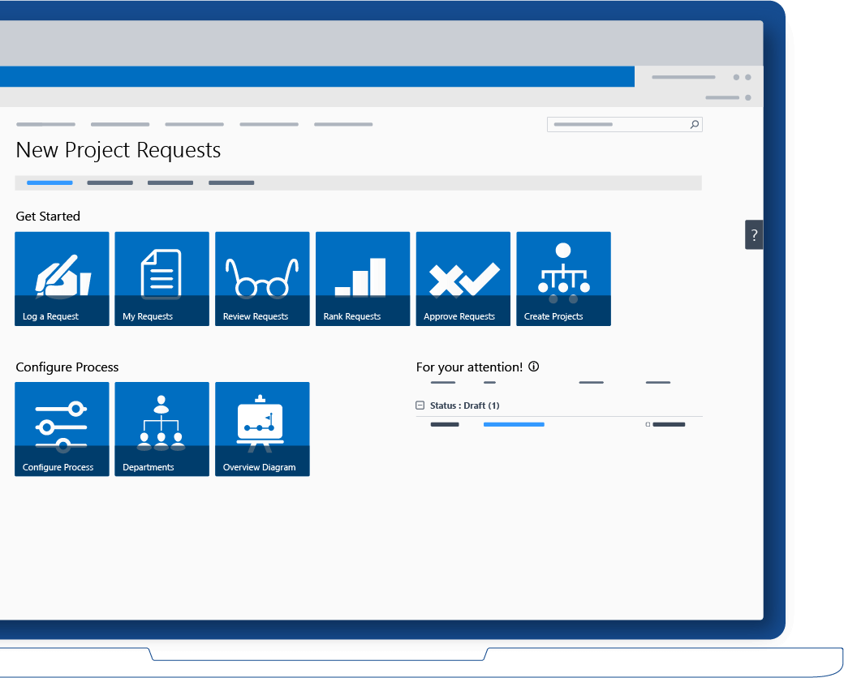Click the search magnifier icon
The image size is (844, 678).
[695, 124]
